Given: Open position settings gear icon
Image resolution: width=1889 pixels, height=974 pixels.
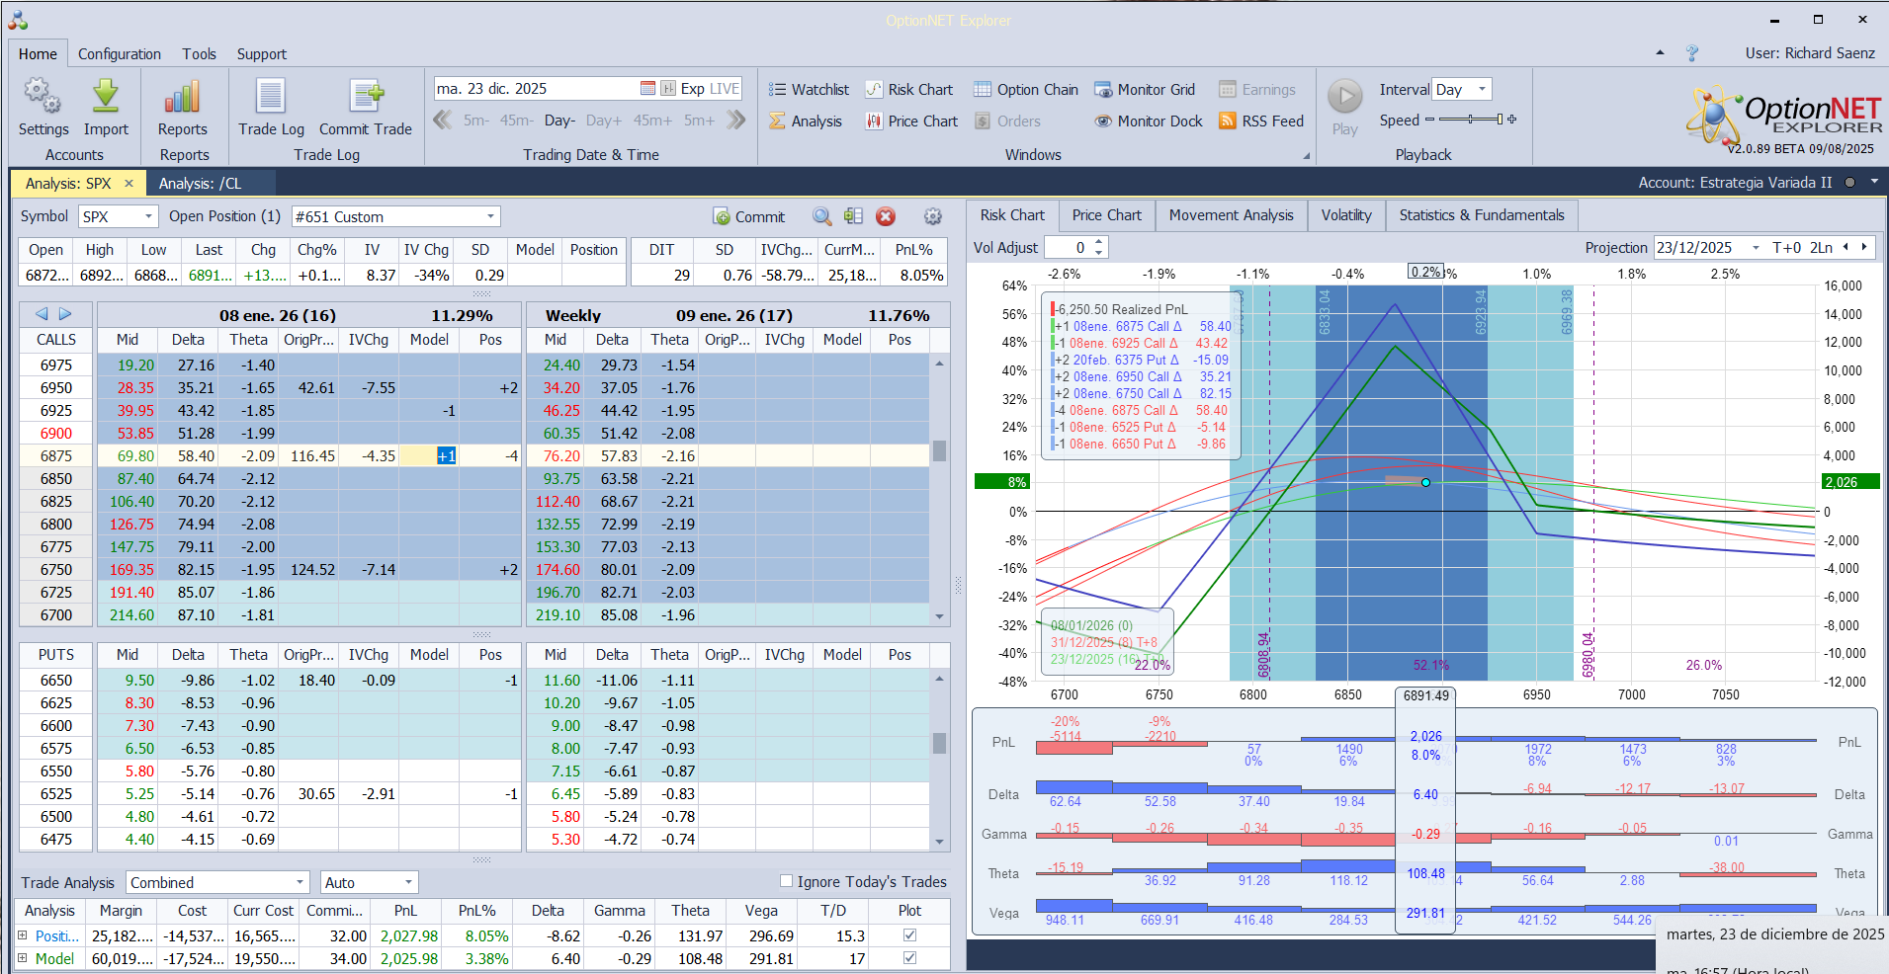Looking at the screenshot, I should (932, 216).
